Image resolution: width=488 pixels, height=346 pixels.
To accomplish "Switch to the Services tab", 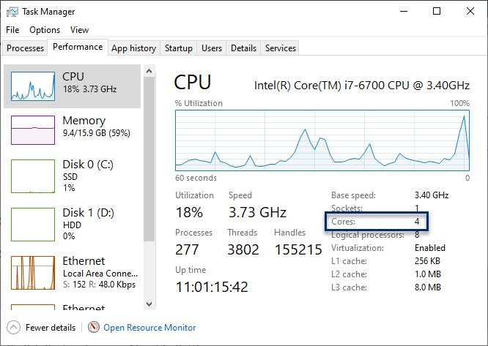I will coord(281,48).
